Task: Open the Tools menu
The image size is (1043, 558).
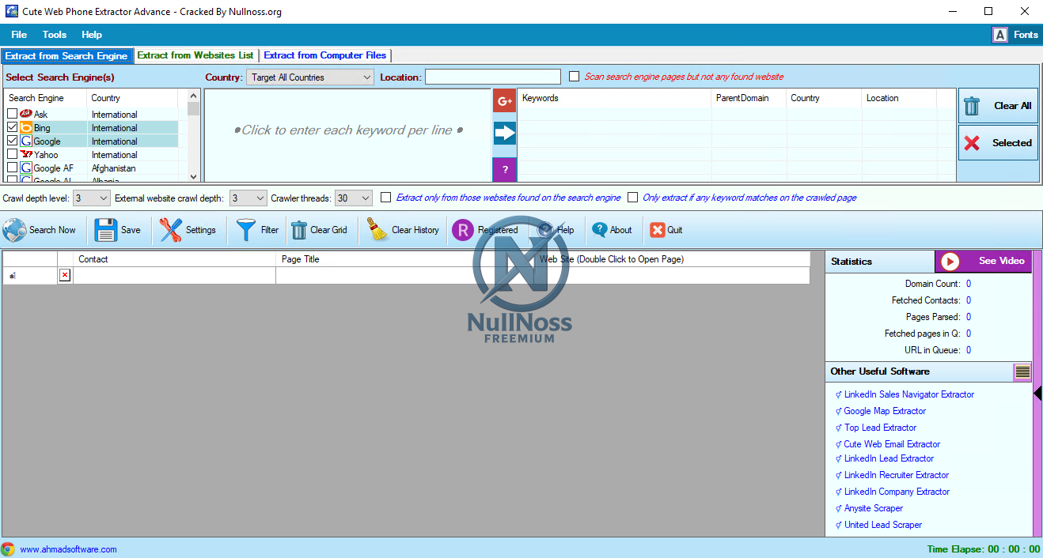Action: click(x=55, y=35)
